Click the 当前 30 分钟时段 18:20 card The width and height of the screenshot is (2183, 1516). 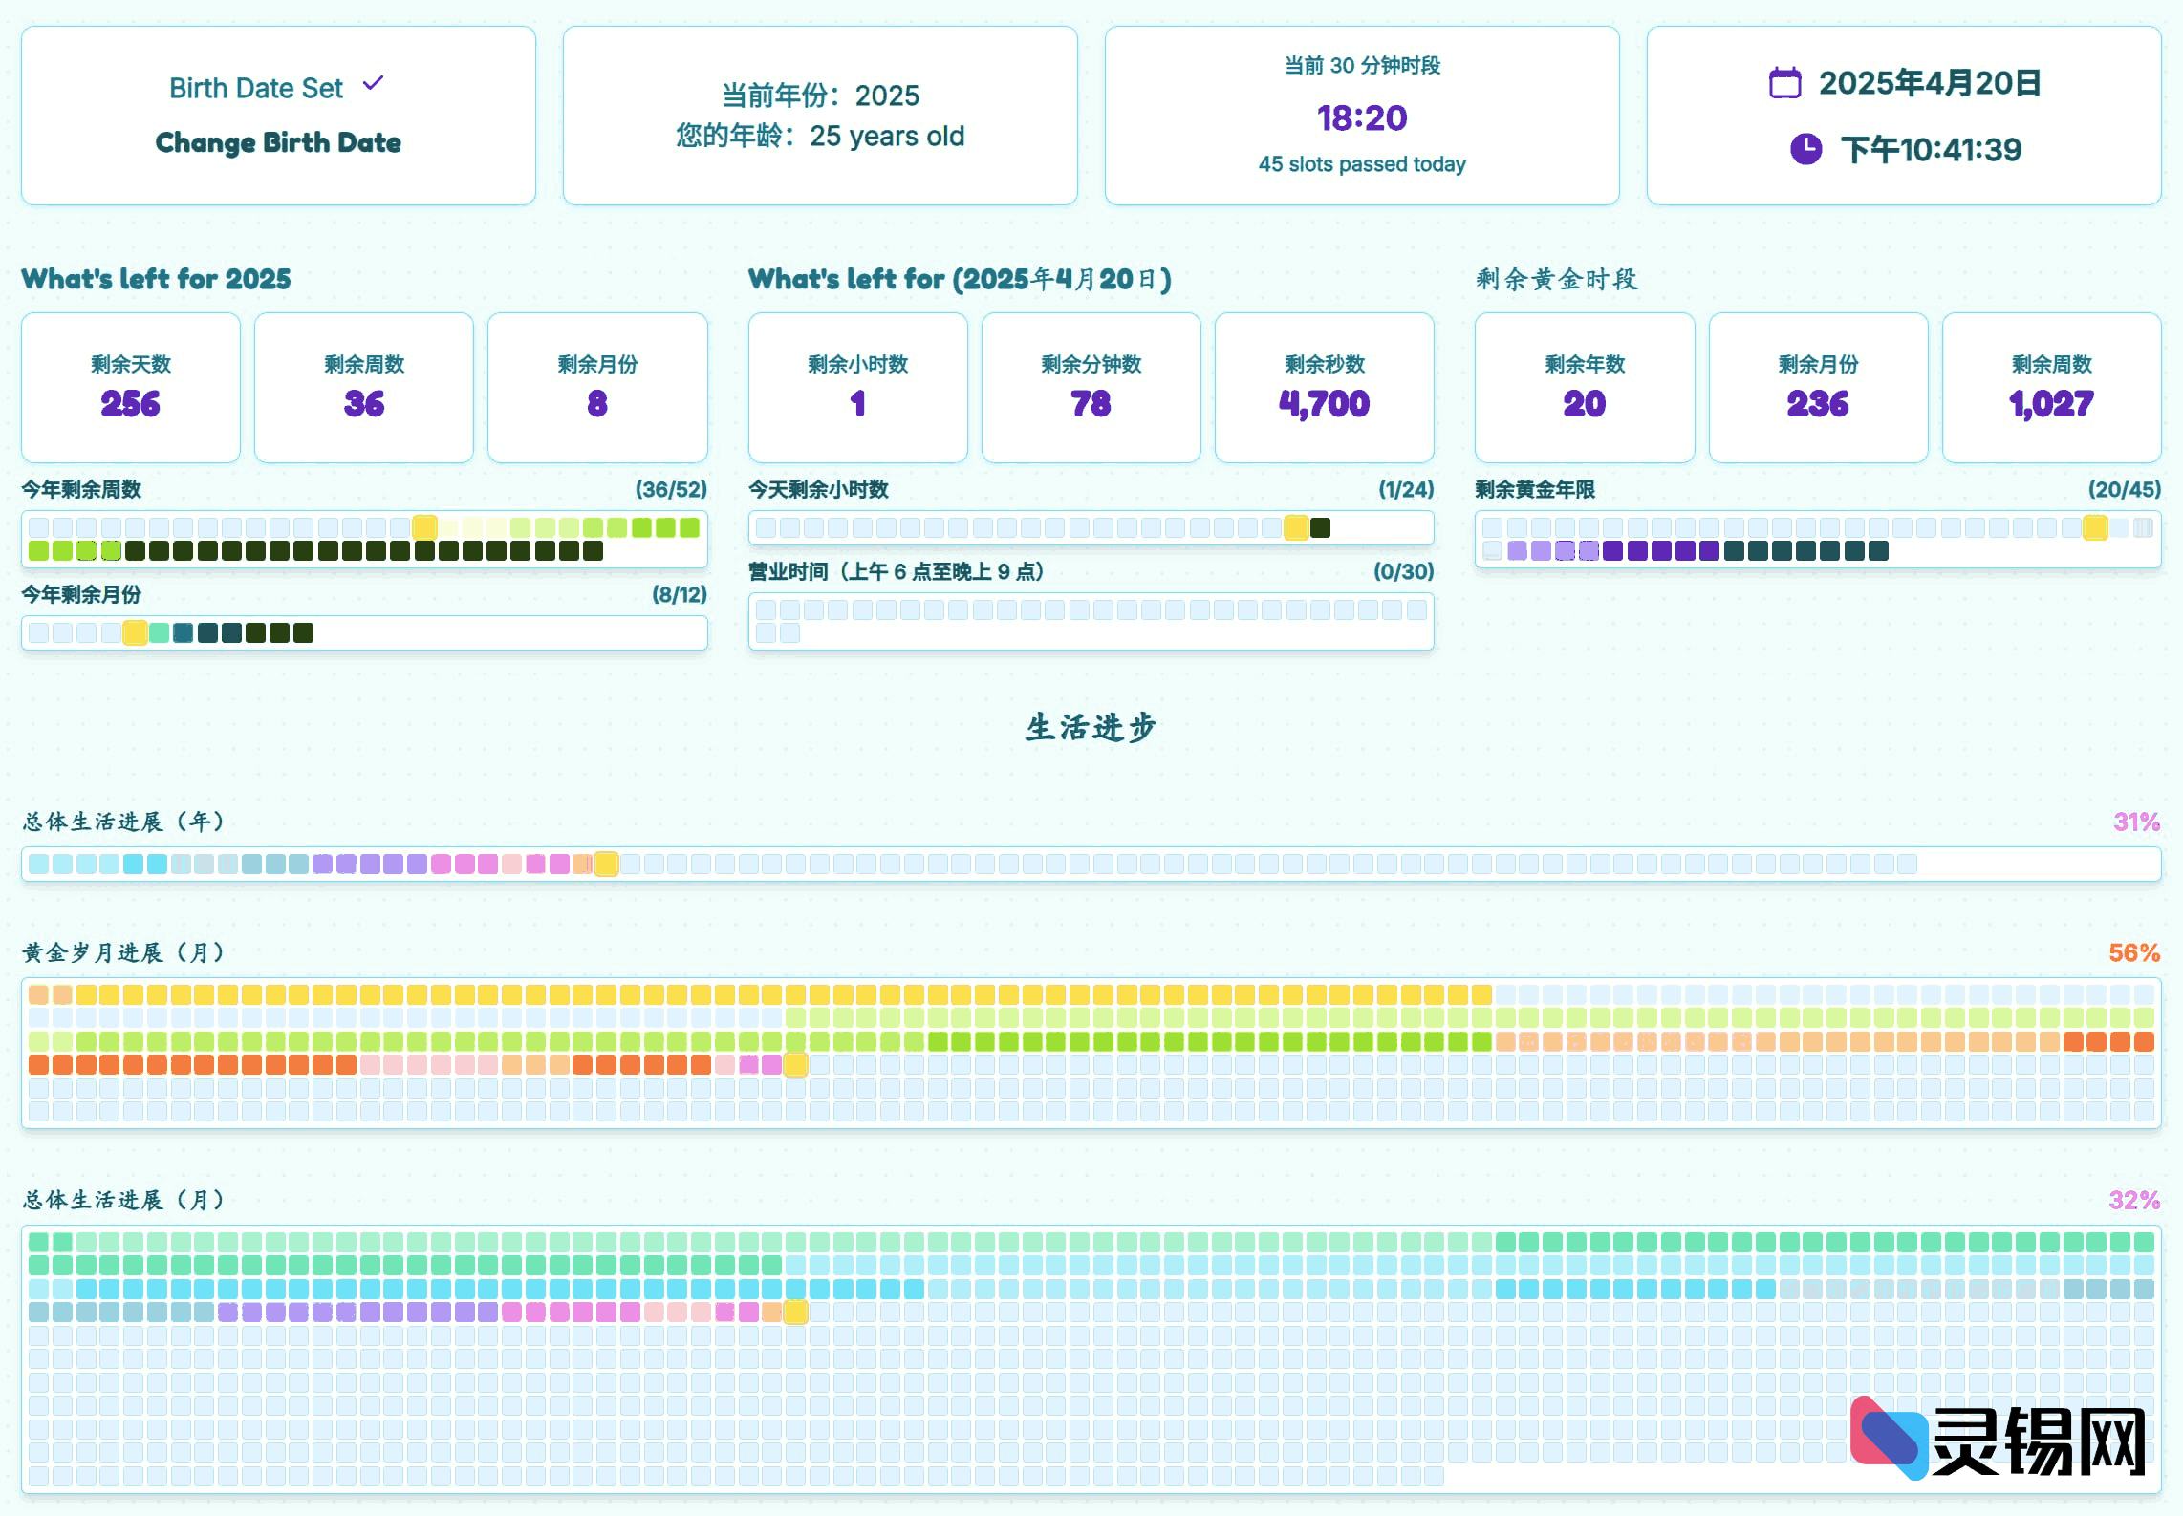[x=1361, y=116]
